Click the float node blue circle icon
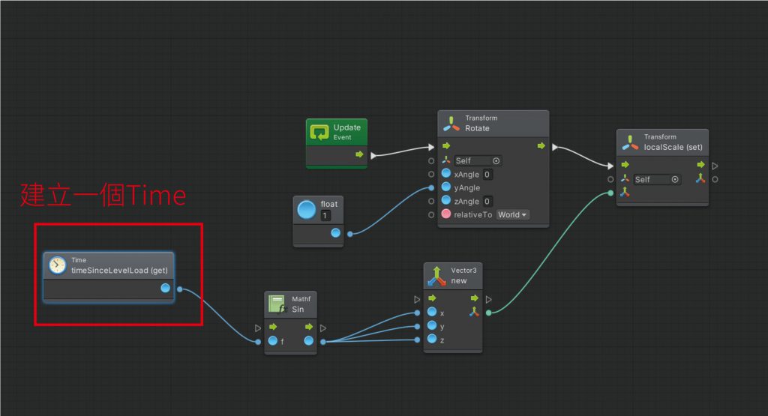Image resolution: width=768 pixels, height=416 pixels. (307, 209)
